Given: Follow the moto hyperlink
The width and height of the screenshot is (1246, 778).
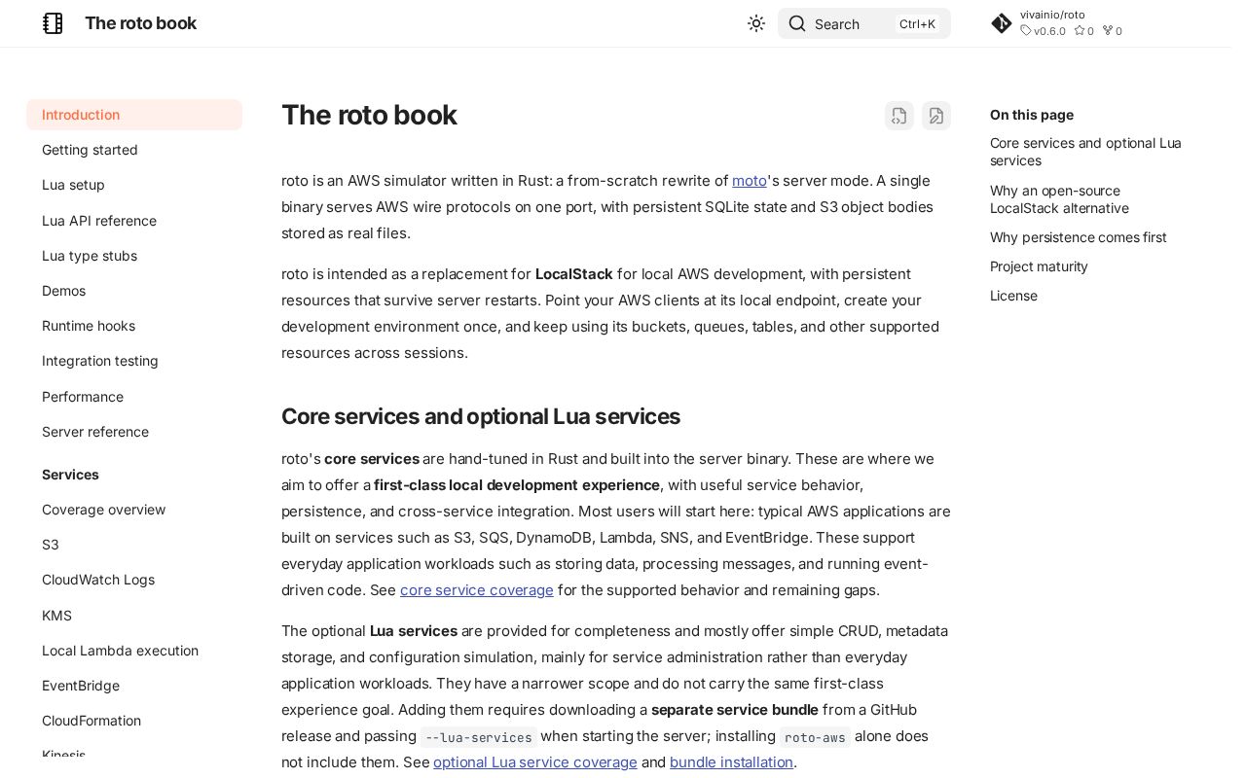Looking at the screenshot, I should (750, 181).
